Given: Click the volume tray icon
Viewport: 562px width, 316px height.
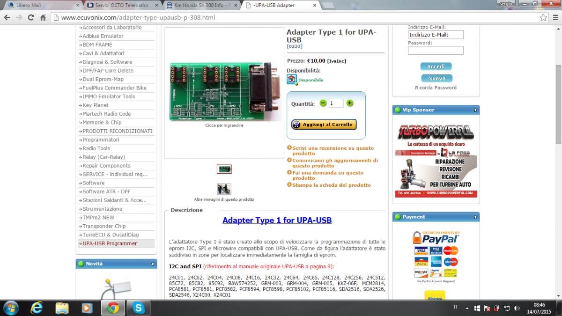Looking at the screenshot, I should coord(517,308).
